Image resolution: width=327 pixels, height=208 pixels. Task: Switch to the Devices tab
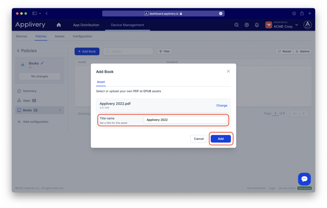click(x=21, y=36)
